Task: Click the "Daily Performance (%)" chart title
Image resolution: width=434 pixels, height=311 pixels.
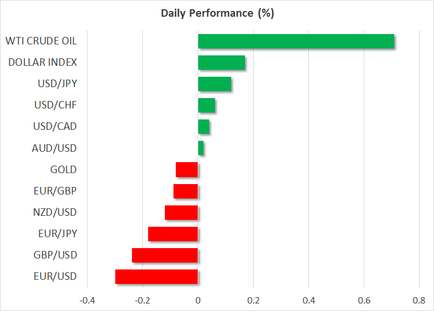Action: (217, 13)
